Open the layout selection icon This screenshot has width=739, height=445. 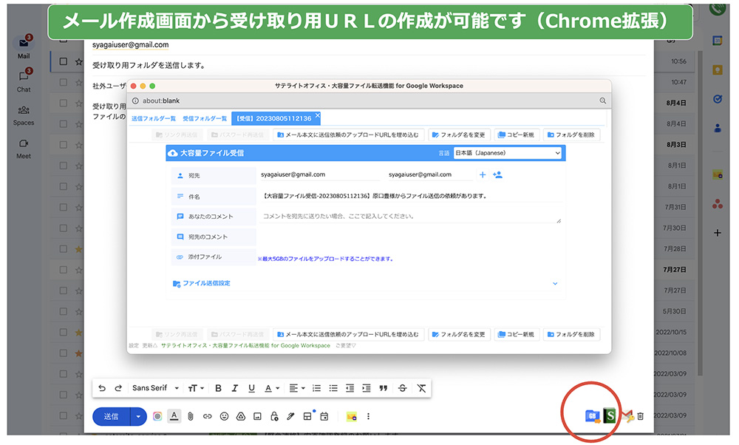click(307, 416)
